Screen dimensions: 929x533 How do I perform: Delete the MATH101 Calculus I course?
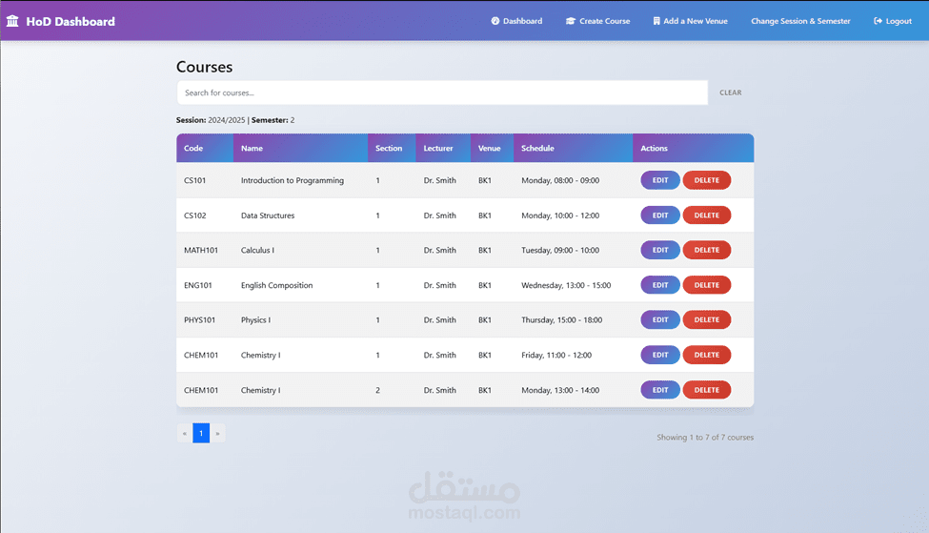tap(707, 250)
